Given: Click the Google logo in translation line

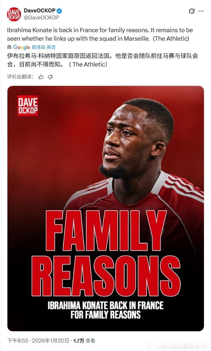Looking at the screenshot, I should pyautogui.click(x=22, y=47).
